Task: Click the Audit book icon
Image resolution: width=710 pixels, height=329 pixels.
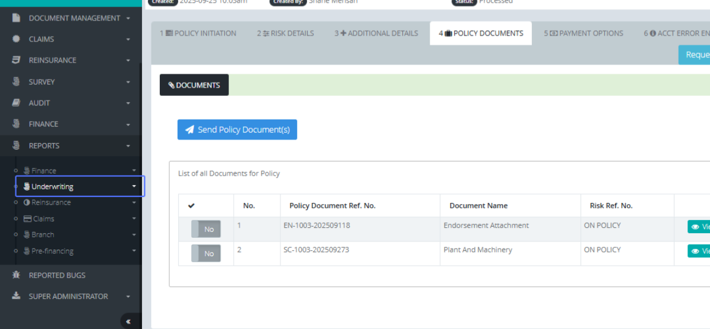Action: click(17, 103)
